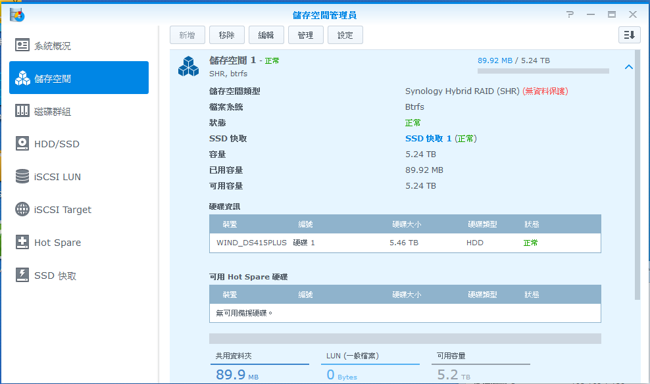Image resolution: width=650 pixels, height=384 pixels.
Task: Click the 磁碟群組 disk group icon
Action: point(22,110)
